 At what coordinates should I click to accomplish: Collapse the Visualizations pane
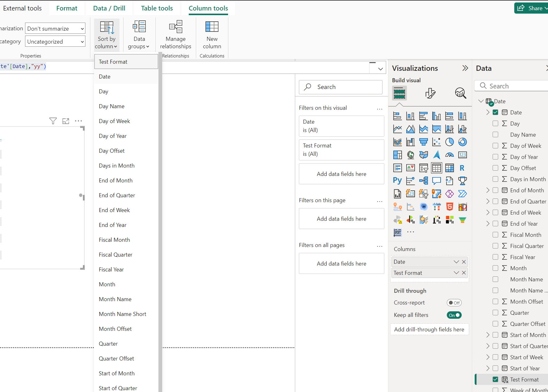click(x=465, y=68)
